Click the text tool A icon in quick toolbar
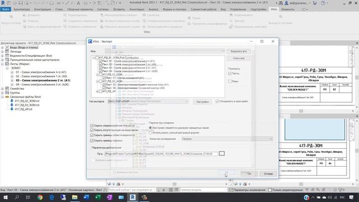This screenshot has width=359, height=202. [79, 3]
